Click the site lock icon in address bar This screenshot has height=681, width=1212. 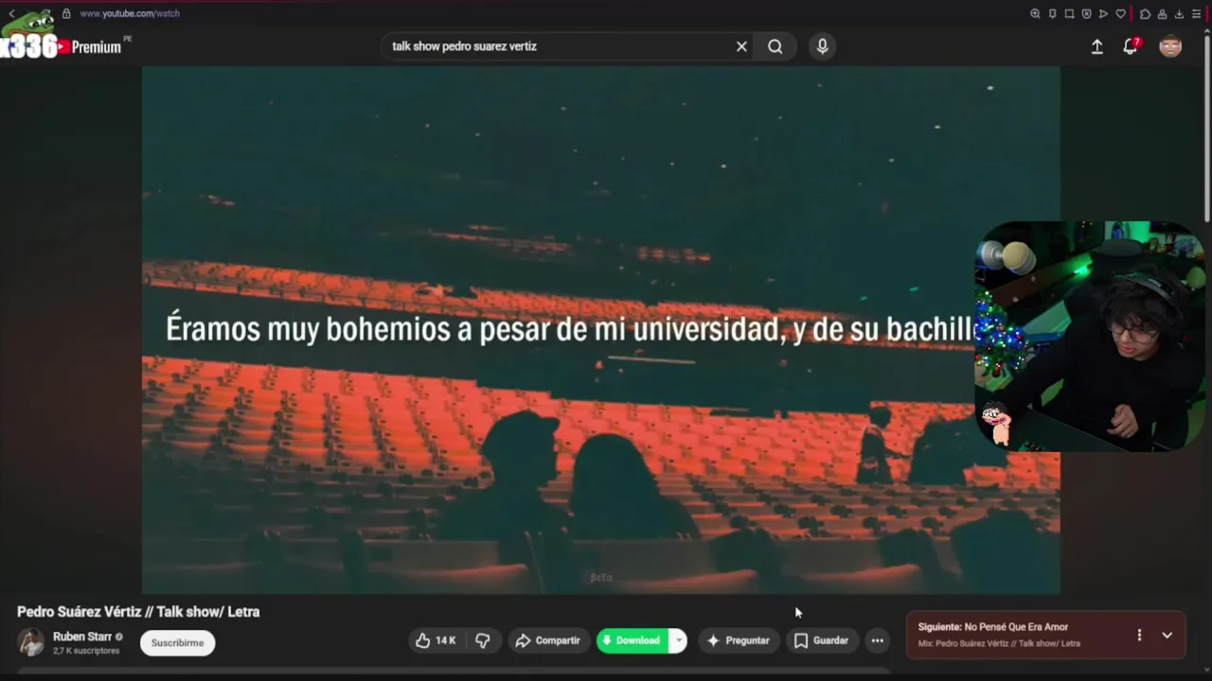[x=66, y=13]
